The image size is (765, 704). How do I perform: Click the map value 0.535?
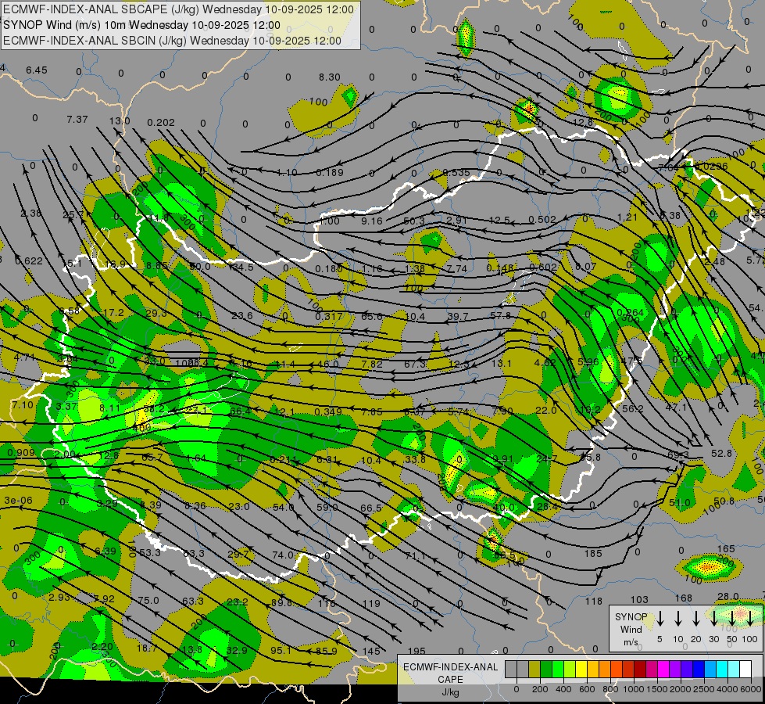[456, 172]
